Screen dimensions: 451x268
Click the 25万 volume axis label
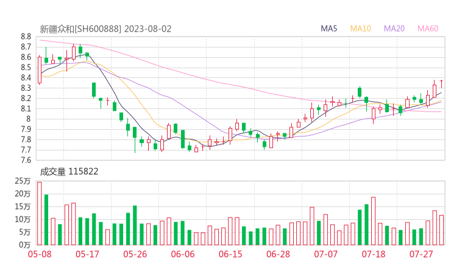(23, 181)
